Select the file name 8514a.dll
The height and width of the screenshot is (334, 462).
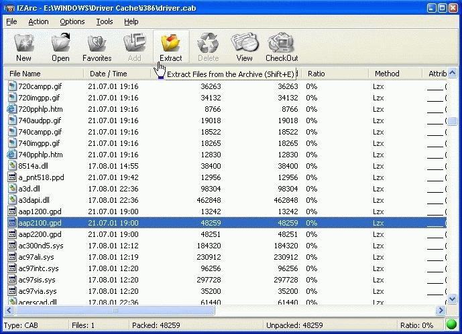[x=33, y=166]
